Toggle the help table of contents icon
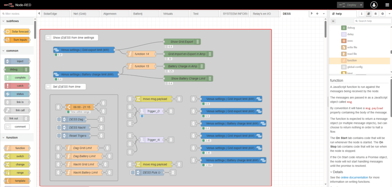The width and height of the screenshot is (392, 187). pyautogui.click(x=333, y=21)
